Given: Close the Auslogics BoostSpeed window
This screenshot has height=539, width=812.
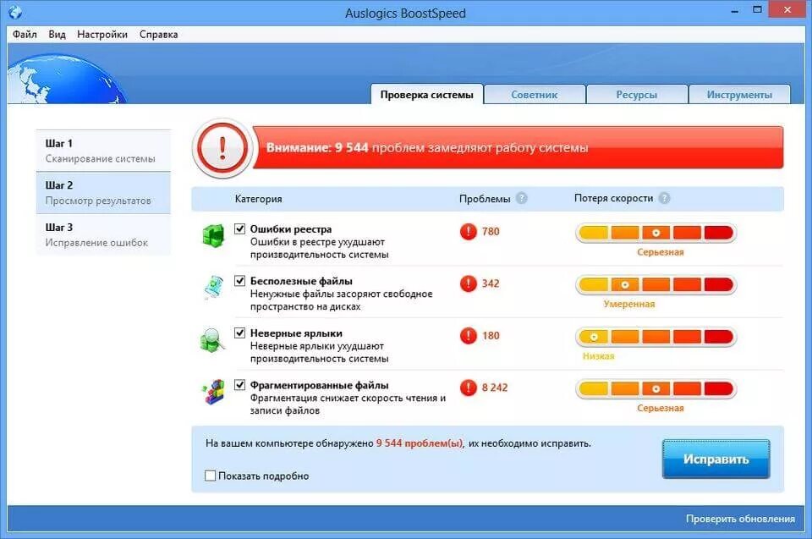Looking at the screenshot, I should 787,10.
